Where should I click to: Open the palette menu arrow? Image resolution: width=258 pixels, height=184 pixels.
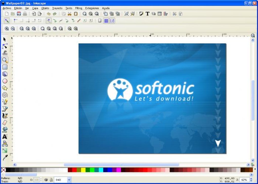click(x=255, y=169)
